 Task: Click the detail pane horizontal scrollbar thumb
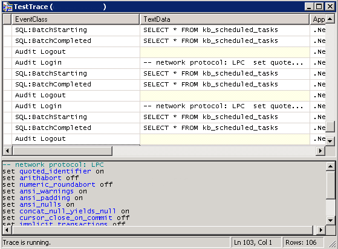162,230
